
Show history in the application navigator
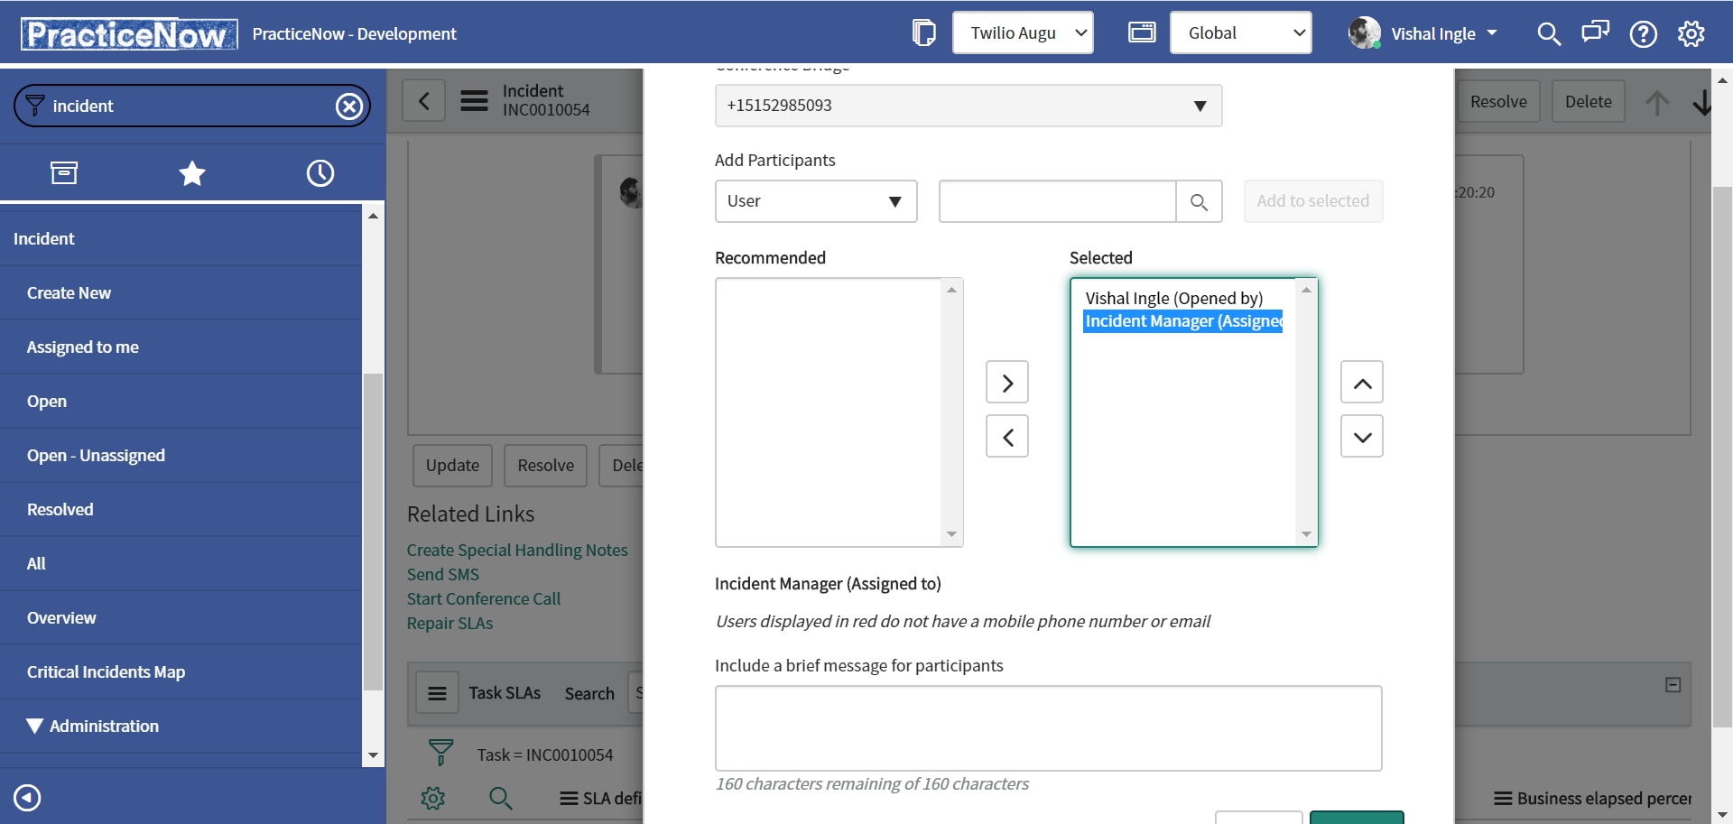pos(320,172)
